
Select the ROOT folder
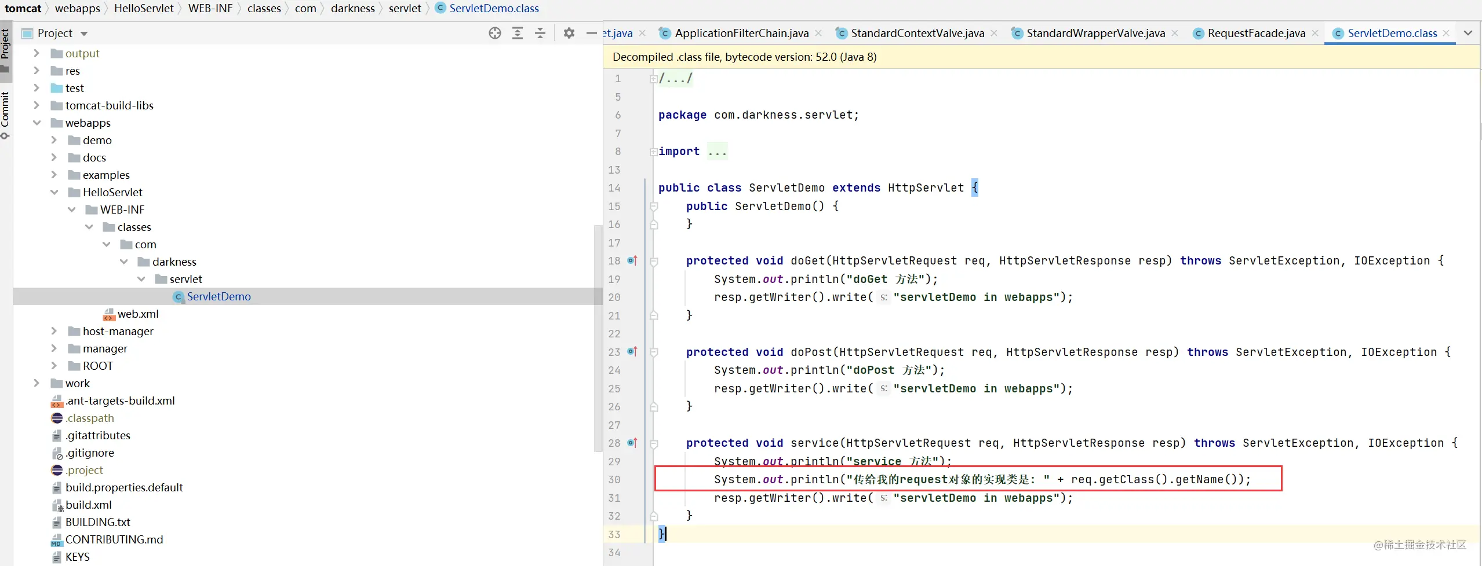click(97, 366)
